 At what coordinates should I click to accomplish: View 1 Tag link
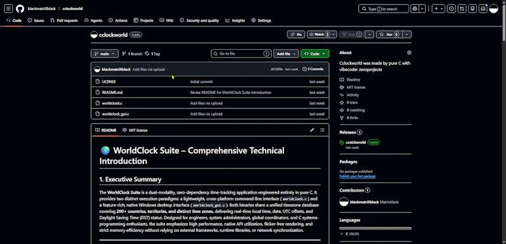point(152,54)
